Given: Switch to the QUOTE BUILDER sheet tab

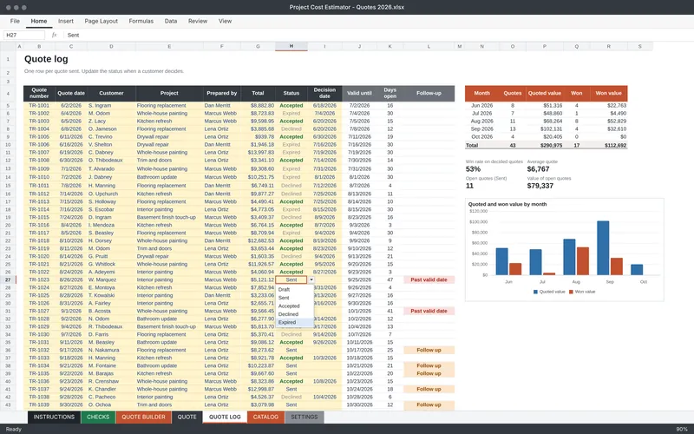Looking at the screenshot, I should (x=143, y=418).
